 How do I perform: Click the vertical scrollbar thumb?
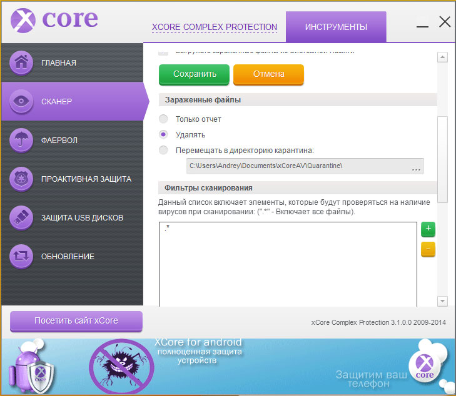click(x=442, y=159)
